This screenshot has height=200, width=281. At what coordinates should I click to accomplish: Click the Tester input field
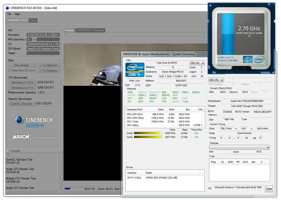(43, 53)
